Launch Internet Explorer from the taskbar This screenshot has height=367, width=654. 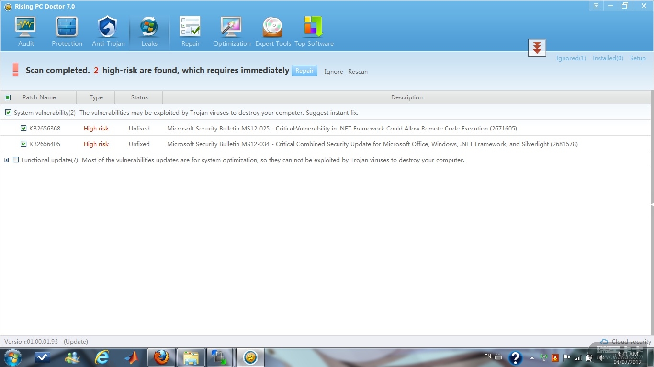[102, 357]
